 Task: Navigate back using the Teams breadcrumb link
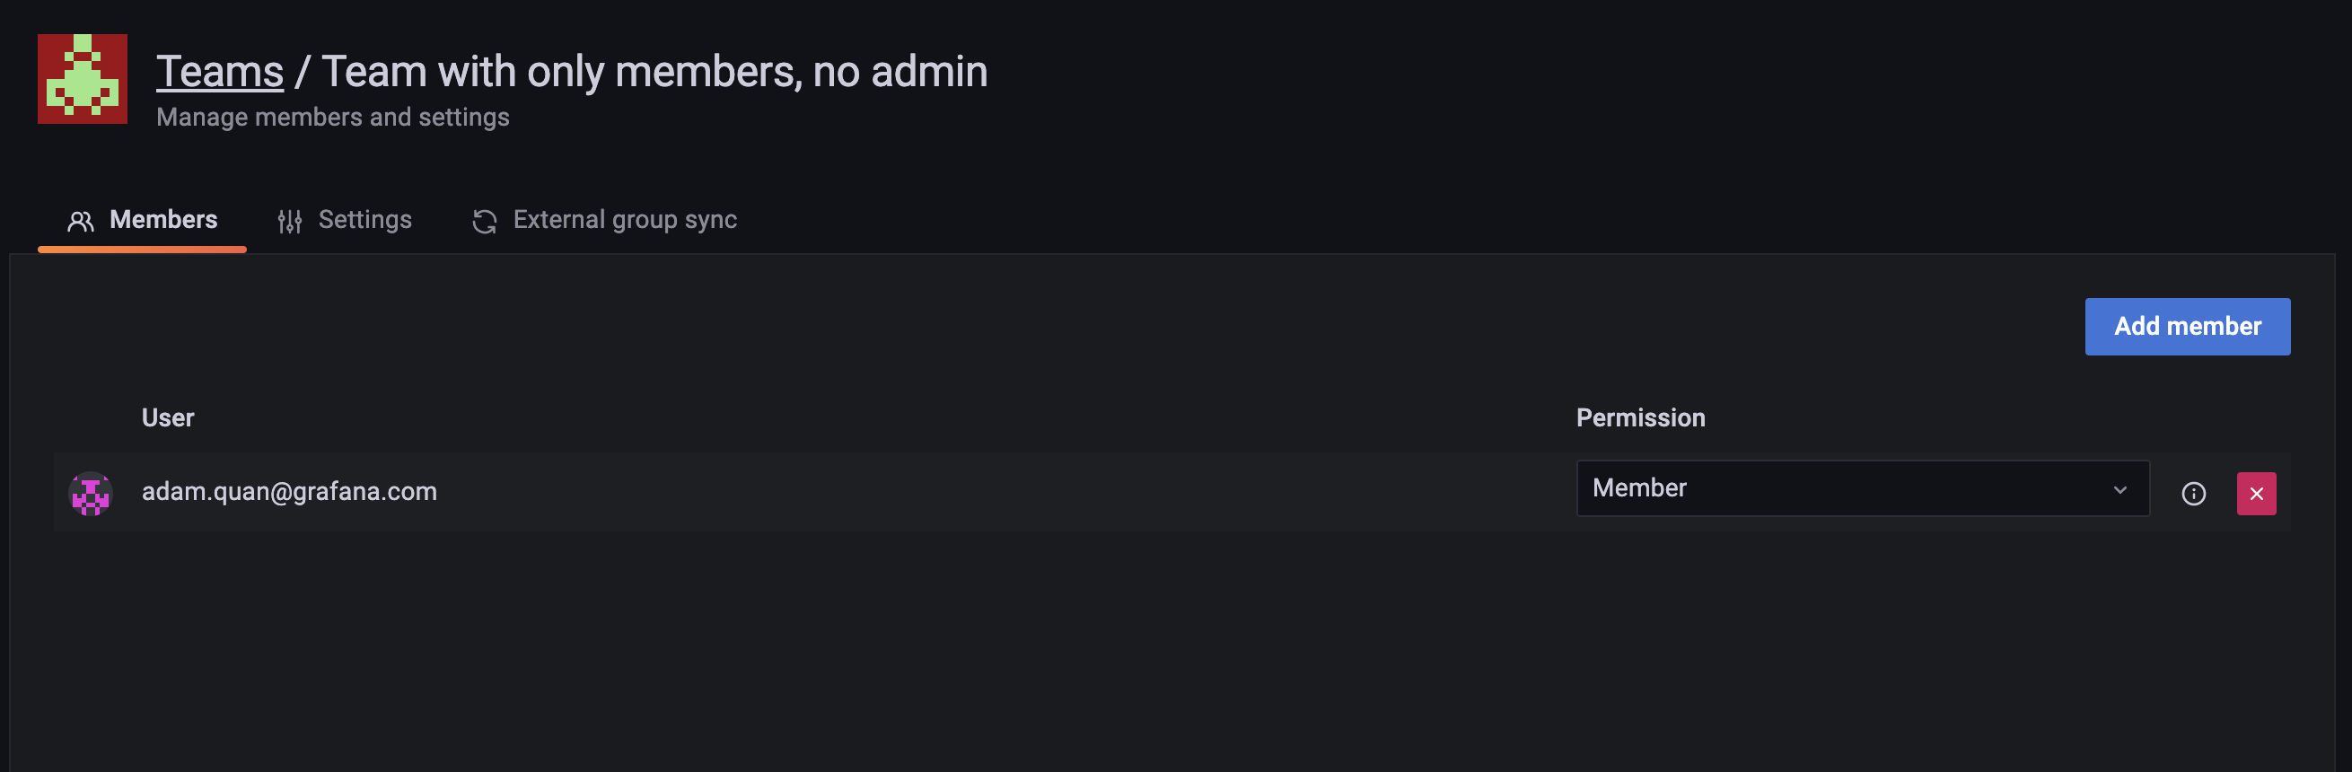coord(219,70)
